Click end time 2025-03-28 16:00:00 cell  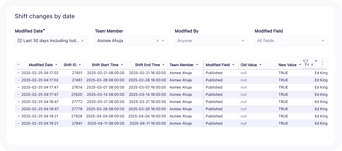coord(147,109)
